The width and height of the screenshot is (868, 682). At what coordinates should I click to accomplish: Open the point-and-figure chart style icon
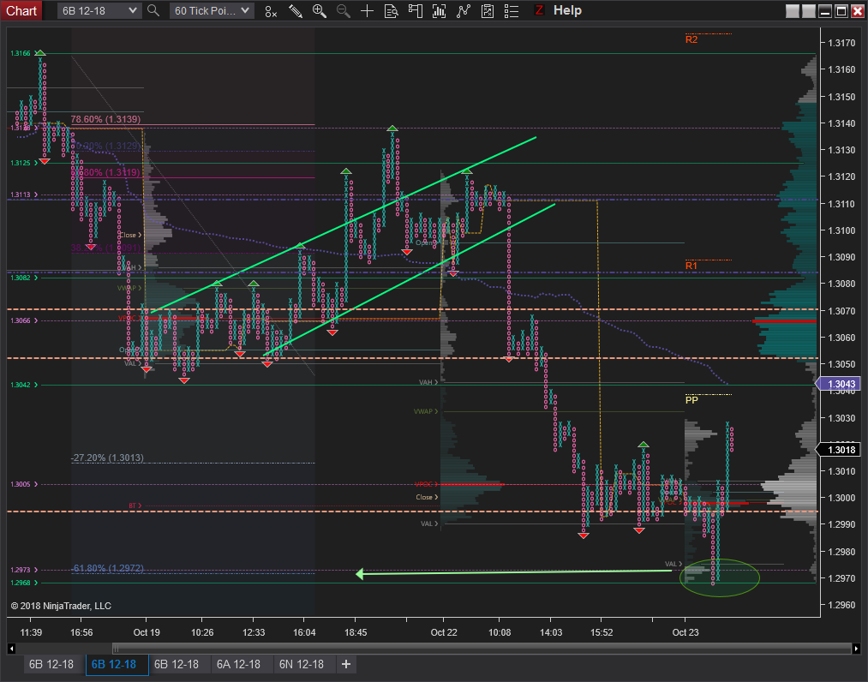(x=271, y=11)
